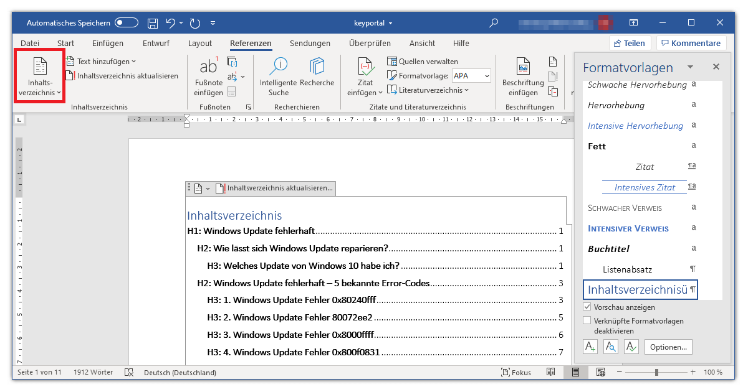Screen dimensions: 748x392
Task: Open the Recherche tool
Action: pos(317,72)
